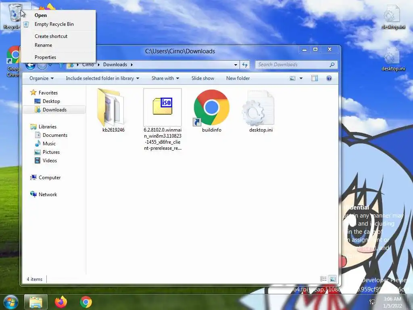
Task: Click the buildinfo file name label
Action: pos(211,130)
